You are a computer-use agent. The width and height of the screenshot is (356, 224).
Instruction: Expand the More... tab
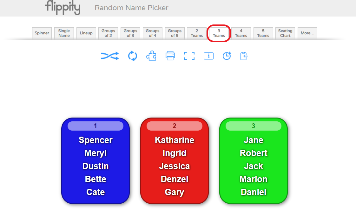[x=307, y=33]
